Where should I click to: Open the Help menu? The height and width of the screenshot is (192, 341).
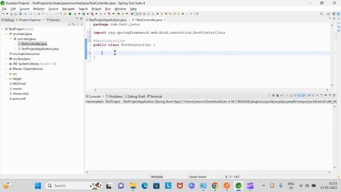(x=133, y=9)
